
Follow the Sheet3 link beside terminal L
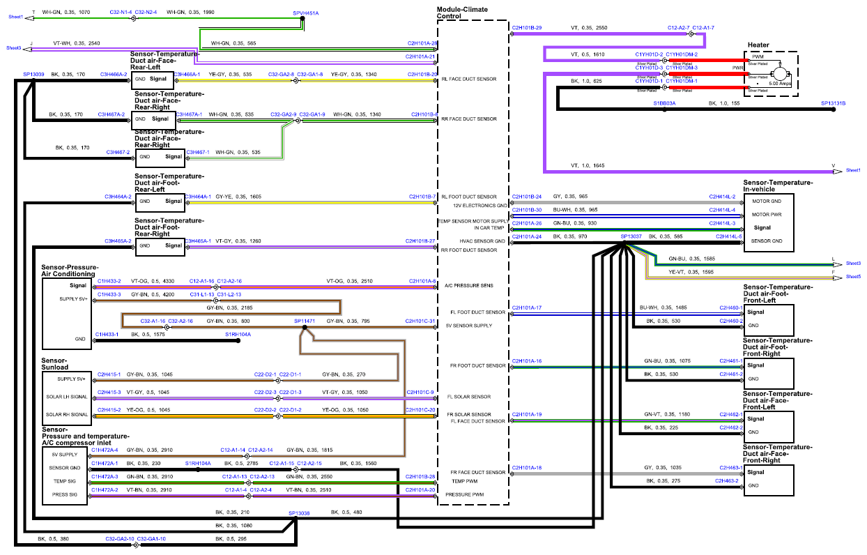(x=853, y=263)
